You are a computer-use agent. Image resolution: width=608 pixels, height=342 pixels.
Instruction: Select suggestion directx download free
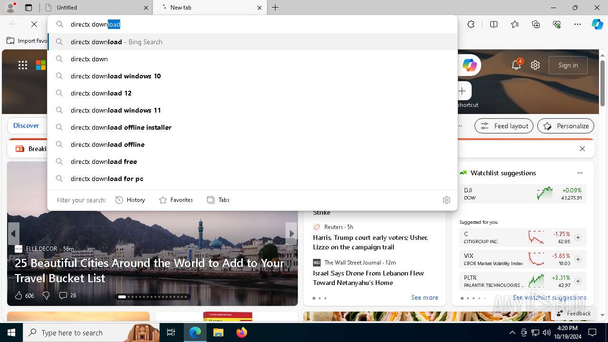tap(252, 161)
